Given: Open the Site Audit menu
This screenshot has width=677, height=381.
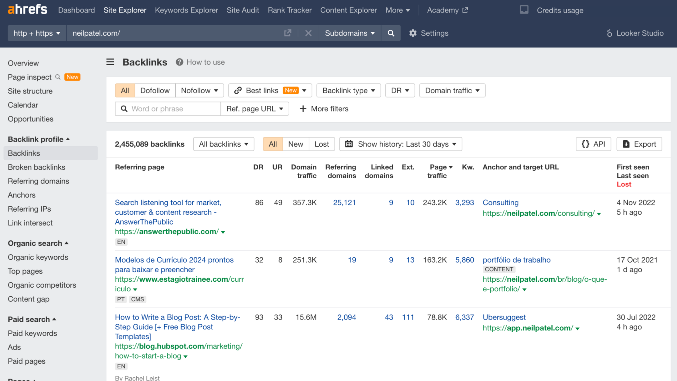Looking at the screenshot, I should click(243, 10).
